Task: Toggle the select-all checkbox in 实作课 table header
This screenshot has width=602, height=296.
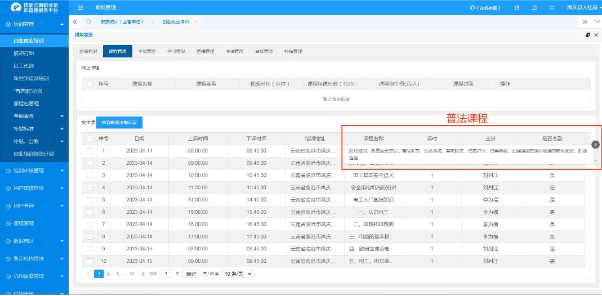Action: click(x=89, y=138)
